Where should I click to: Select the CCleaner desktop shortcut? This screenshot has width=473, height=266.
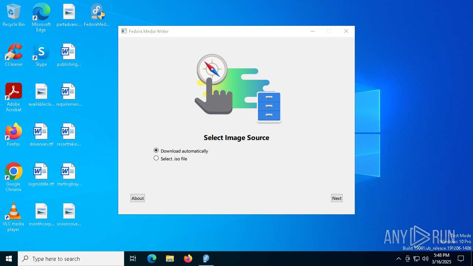click(x=14, y=55)
